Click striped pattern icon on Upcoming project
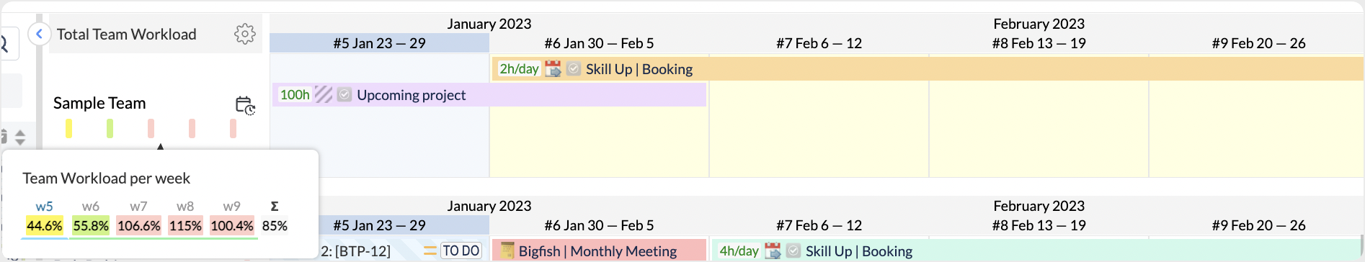 click(x=324, y=95)
